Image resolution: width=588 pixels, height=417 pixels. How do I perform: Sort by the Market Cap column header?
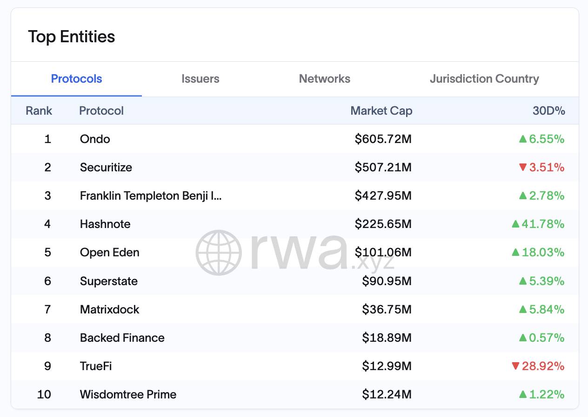tap(381, 111)
